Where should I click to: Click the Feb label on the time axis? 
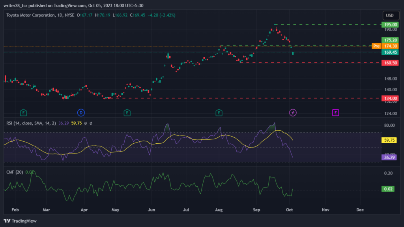pos(15,210)
